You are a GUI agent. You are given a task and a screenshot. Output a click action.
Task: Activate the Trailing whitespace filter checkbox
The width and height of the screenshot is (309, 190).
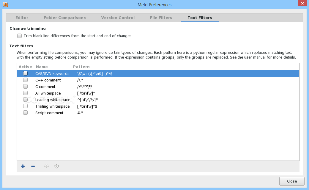26,106
